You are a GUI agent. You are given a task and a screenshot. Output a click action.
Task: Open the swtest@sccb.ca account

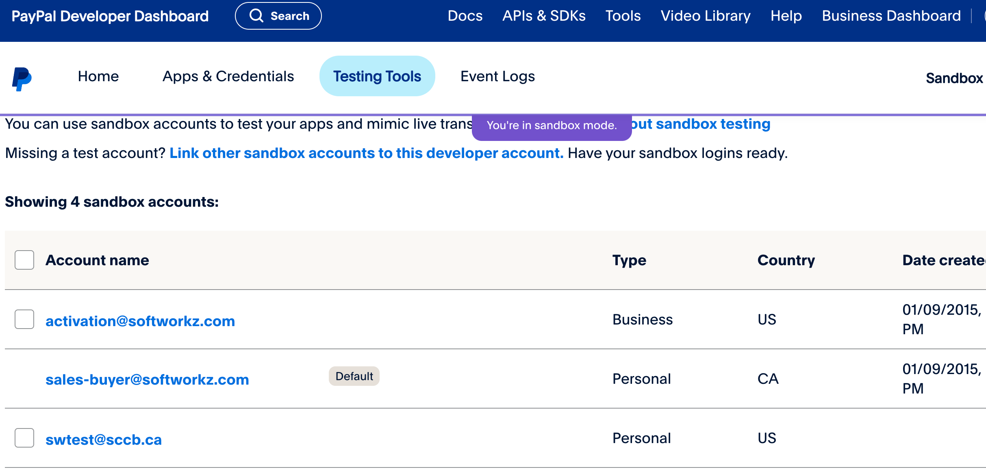point(104,439)
